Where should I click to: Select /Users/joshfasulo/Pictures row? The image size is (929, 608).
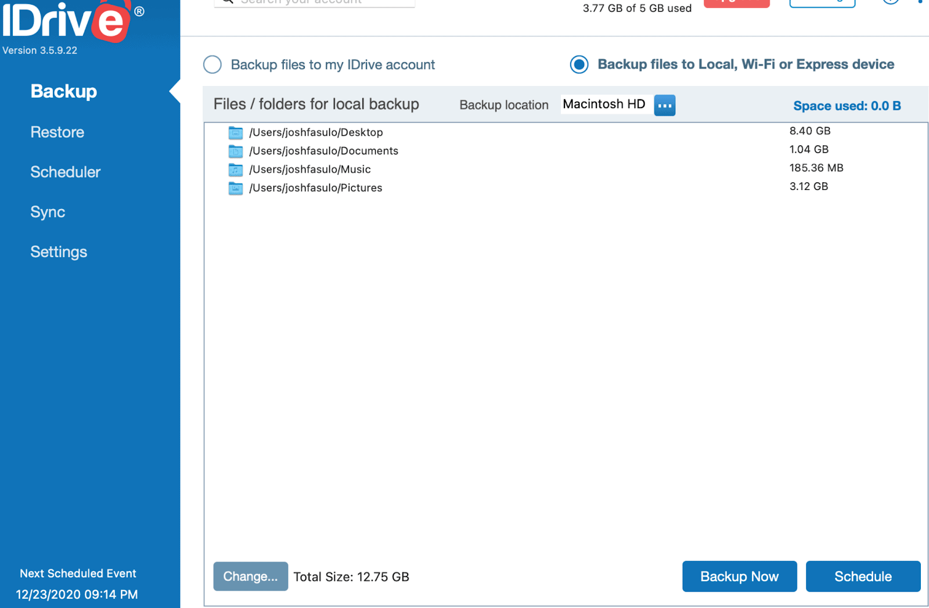click(x=566, y=188)
